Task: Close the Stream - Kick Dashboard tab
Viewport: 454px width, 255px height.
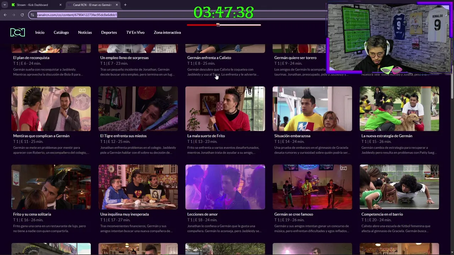Action: coord(60,5)
